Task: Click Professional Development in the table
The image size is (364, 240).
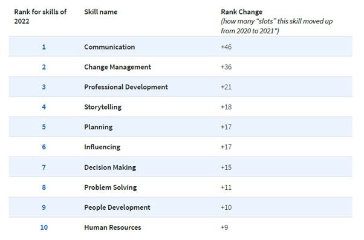Action: point(126,87)
